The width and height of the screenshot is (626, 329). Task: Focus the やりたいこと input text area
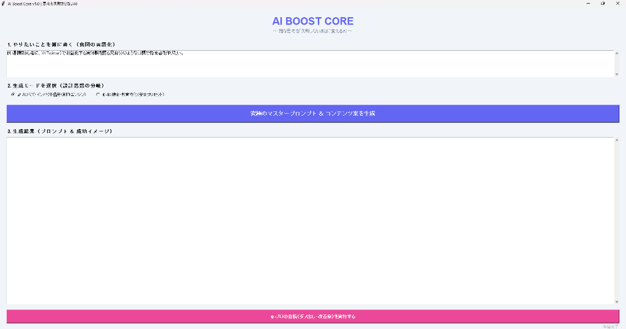[x=310, y=64]
